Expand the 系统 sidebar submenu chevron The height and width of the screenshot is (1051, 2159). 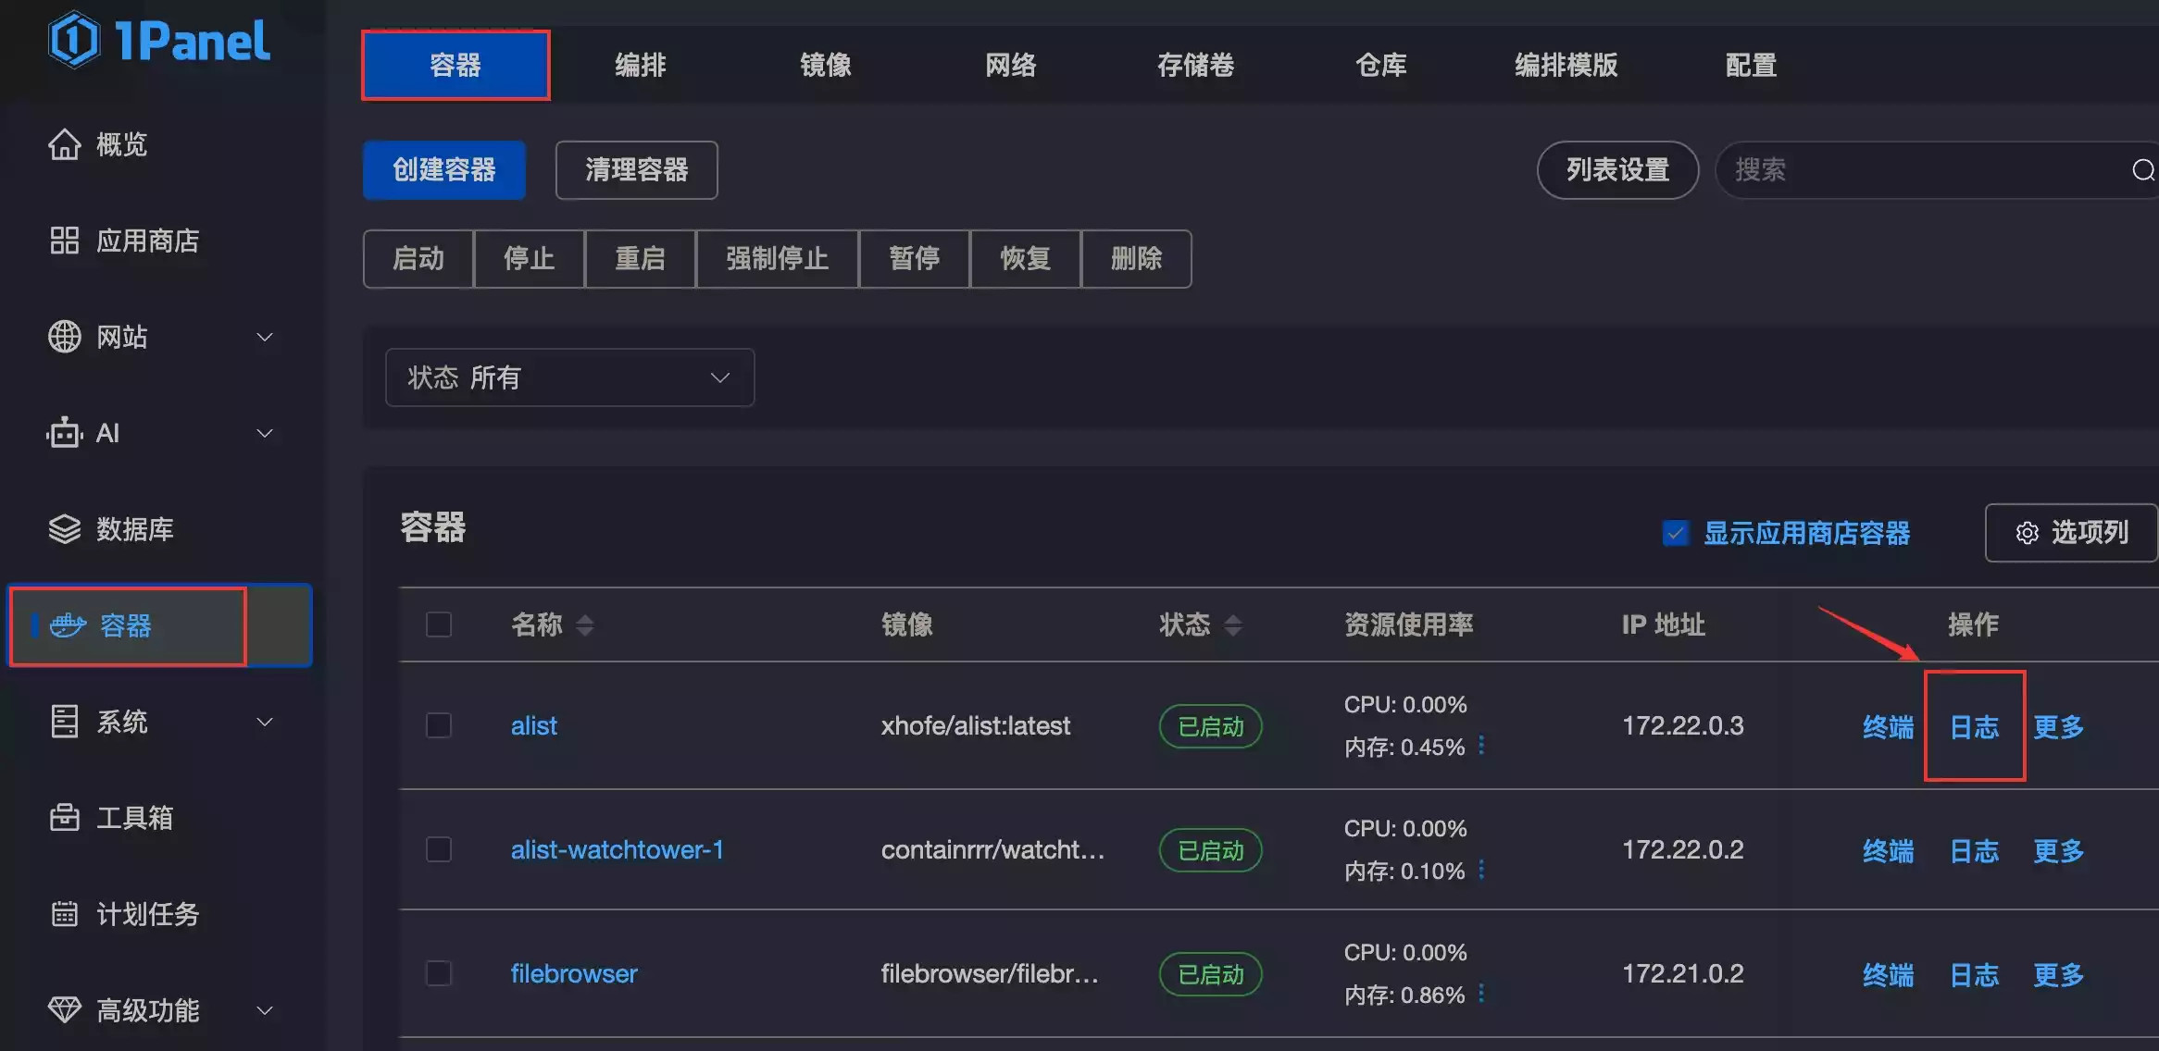264,722
